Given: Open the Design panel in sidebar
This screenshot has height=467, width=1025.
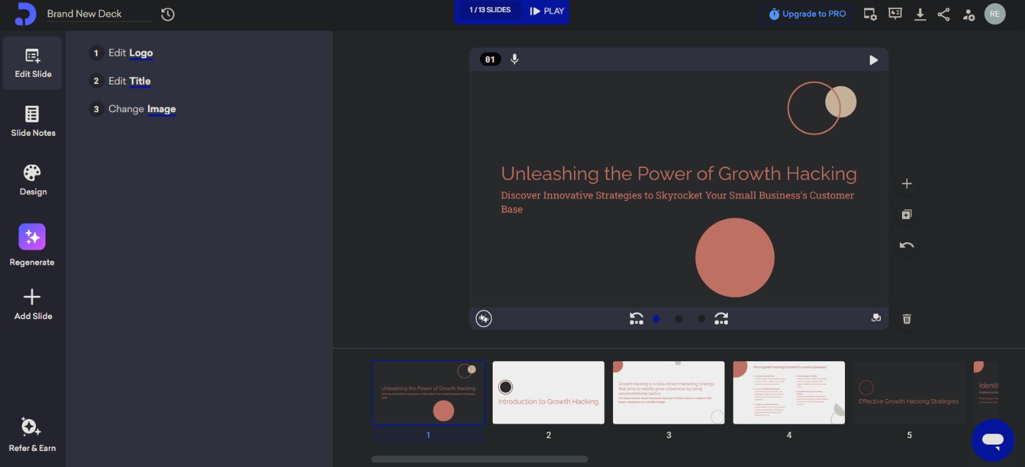Looking at the screenshot, I should pos(33,180).
